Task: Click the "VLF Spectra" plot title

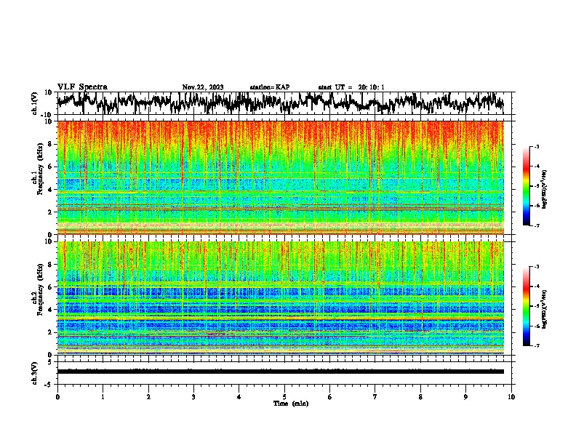Action: (x=82, y=87)
